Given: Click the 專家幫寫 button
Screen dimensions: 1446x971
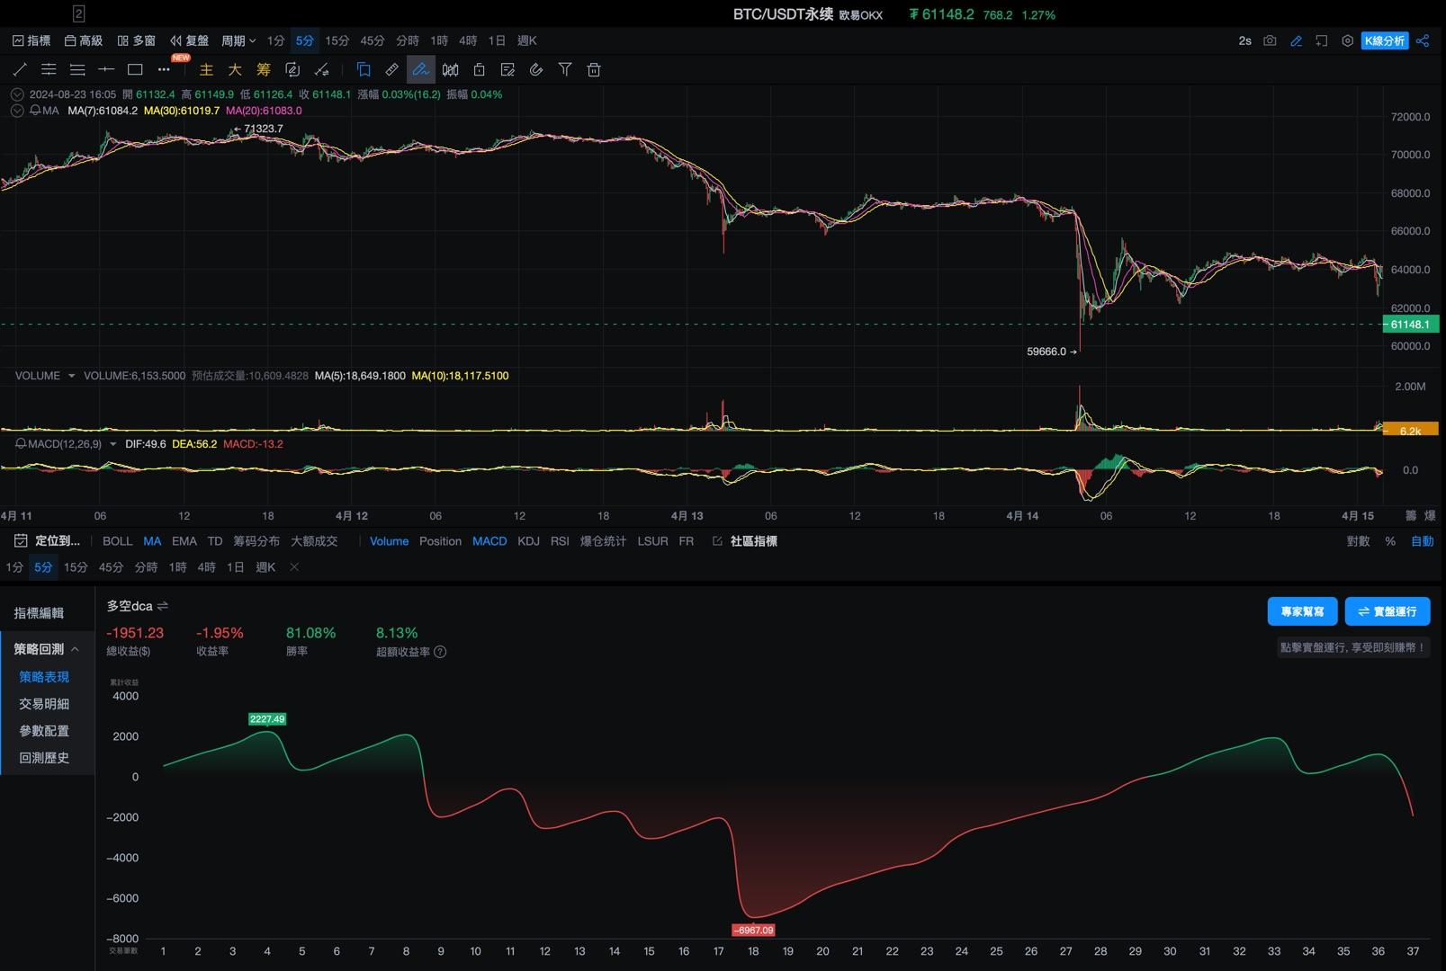Looking at the screenshot, I should (1302, 611).
